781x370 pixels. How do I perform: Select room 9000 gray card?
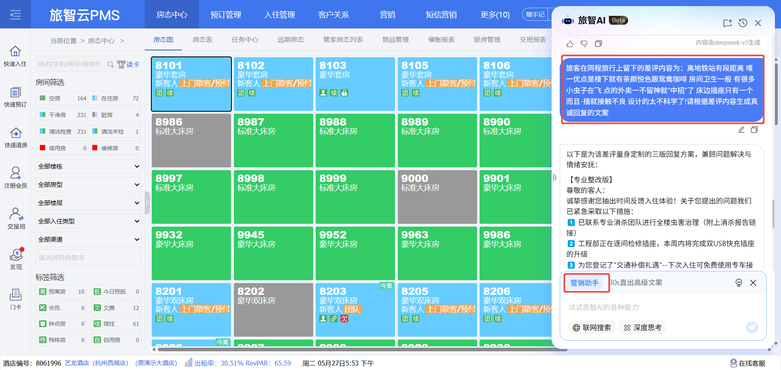pos(437,197)
